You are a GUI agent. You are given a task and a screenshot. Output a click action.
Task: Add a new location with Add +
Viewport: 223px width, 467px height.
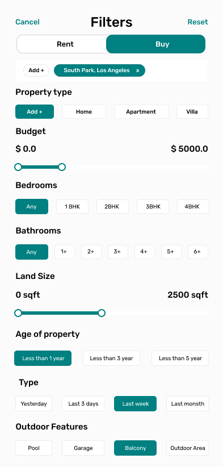[36, 70]
